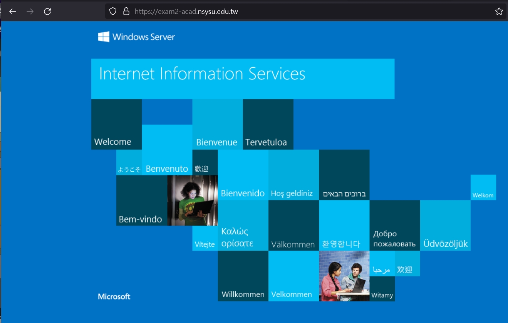Click the Vítejte tile
Image resolution: width=508 pixels, height=323 pixels.
(x=205, y=238)
